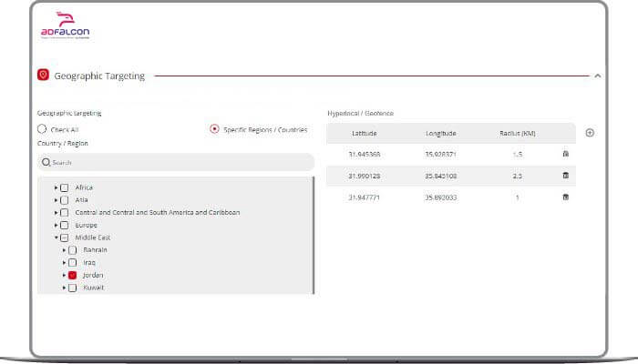
Task: Tick the Europe checkbox
Action: (64, 225)
